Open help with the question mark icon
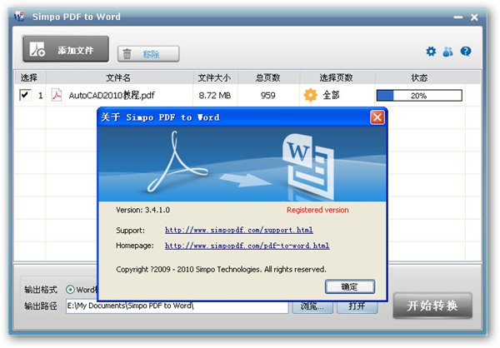 [x=466, y=52]
